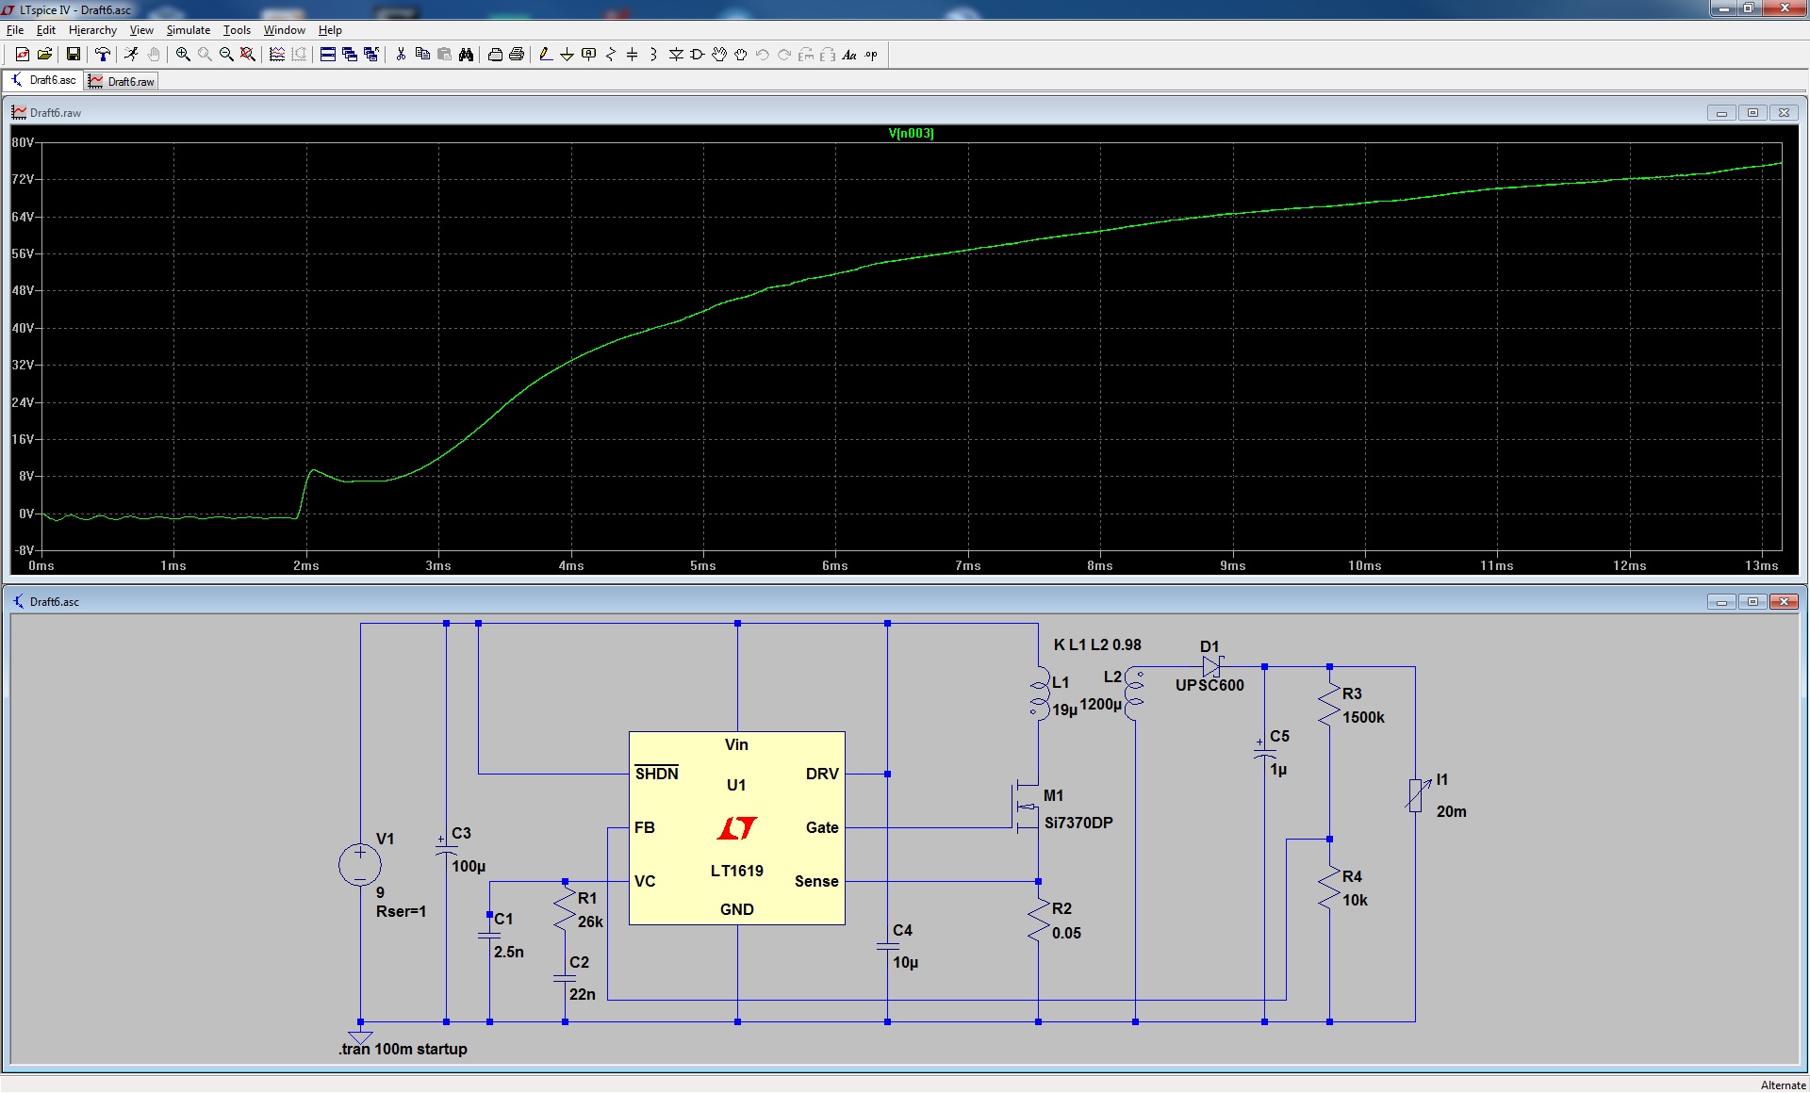
Task: Maximize the Draft6.asc schematic pane
Action: tap(1752, 602)
